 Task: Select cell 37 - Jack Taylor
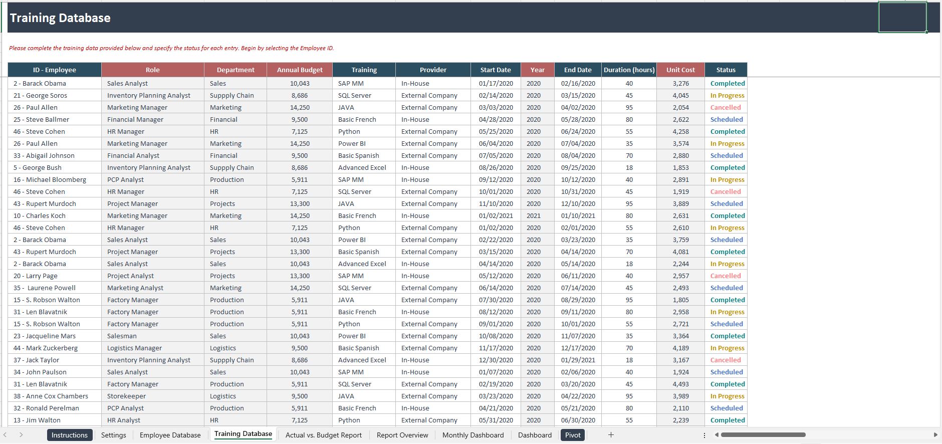click(x=55, y=360)
